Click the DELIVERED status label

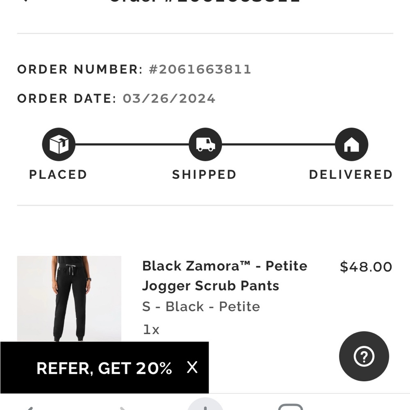coord(351,174)
